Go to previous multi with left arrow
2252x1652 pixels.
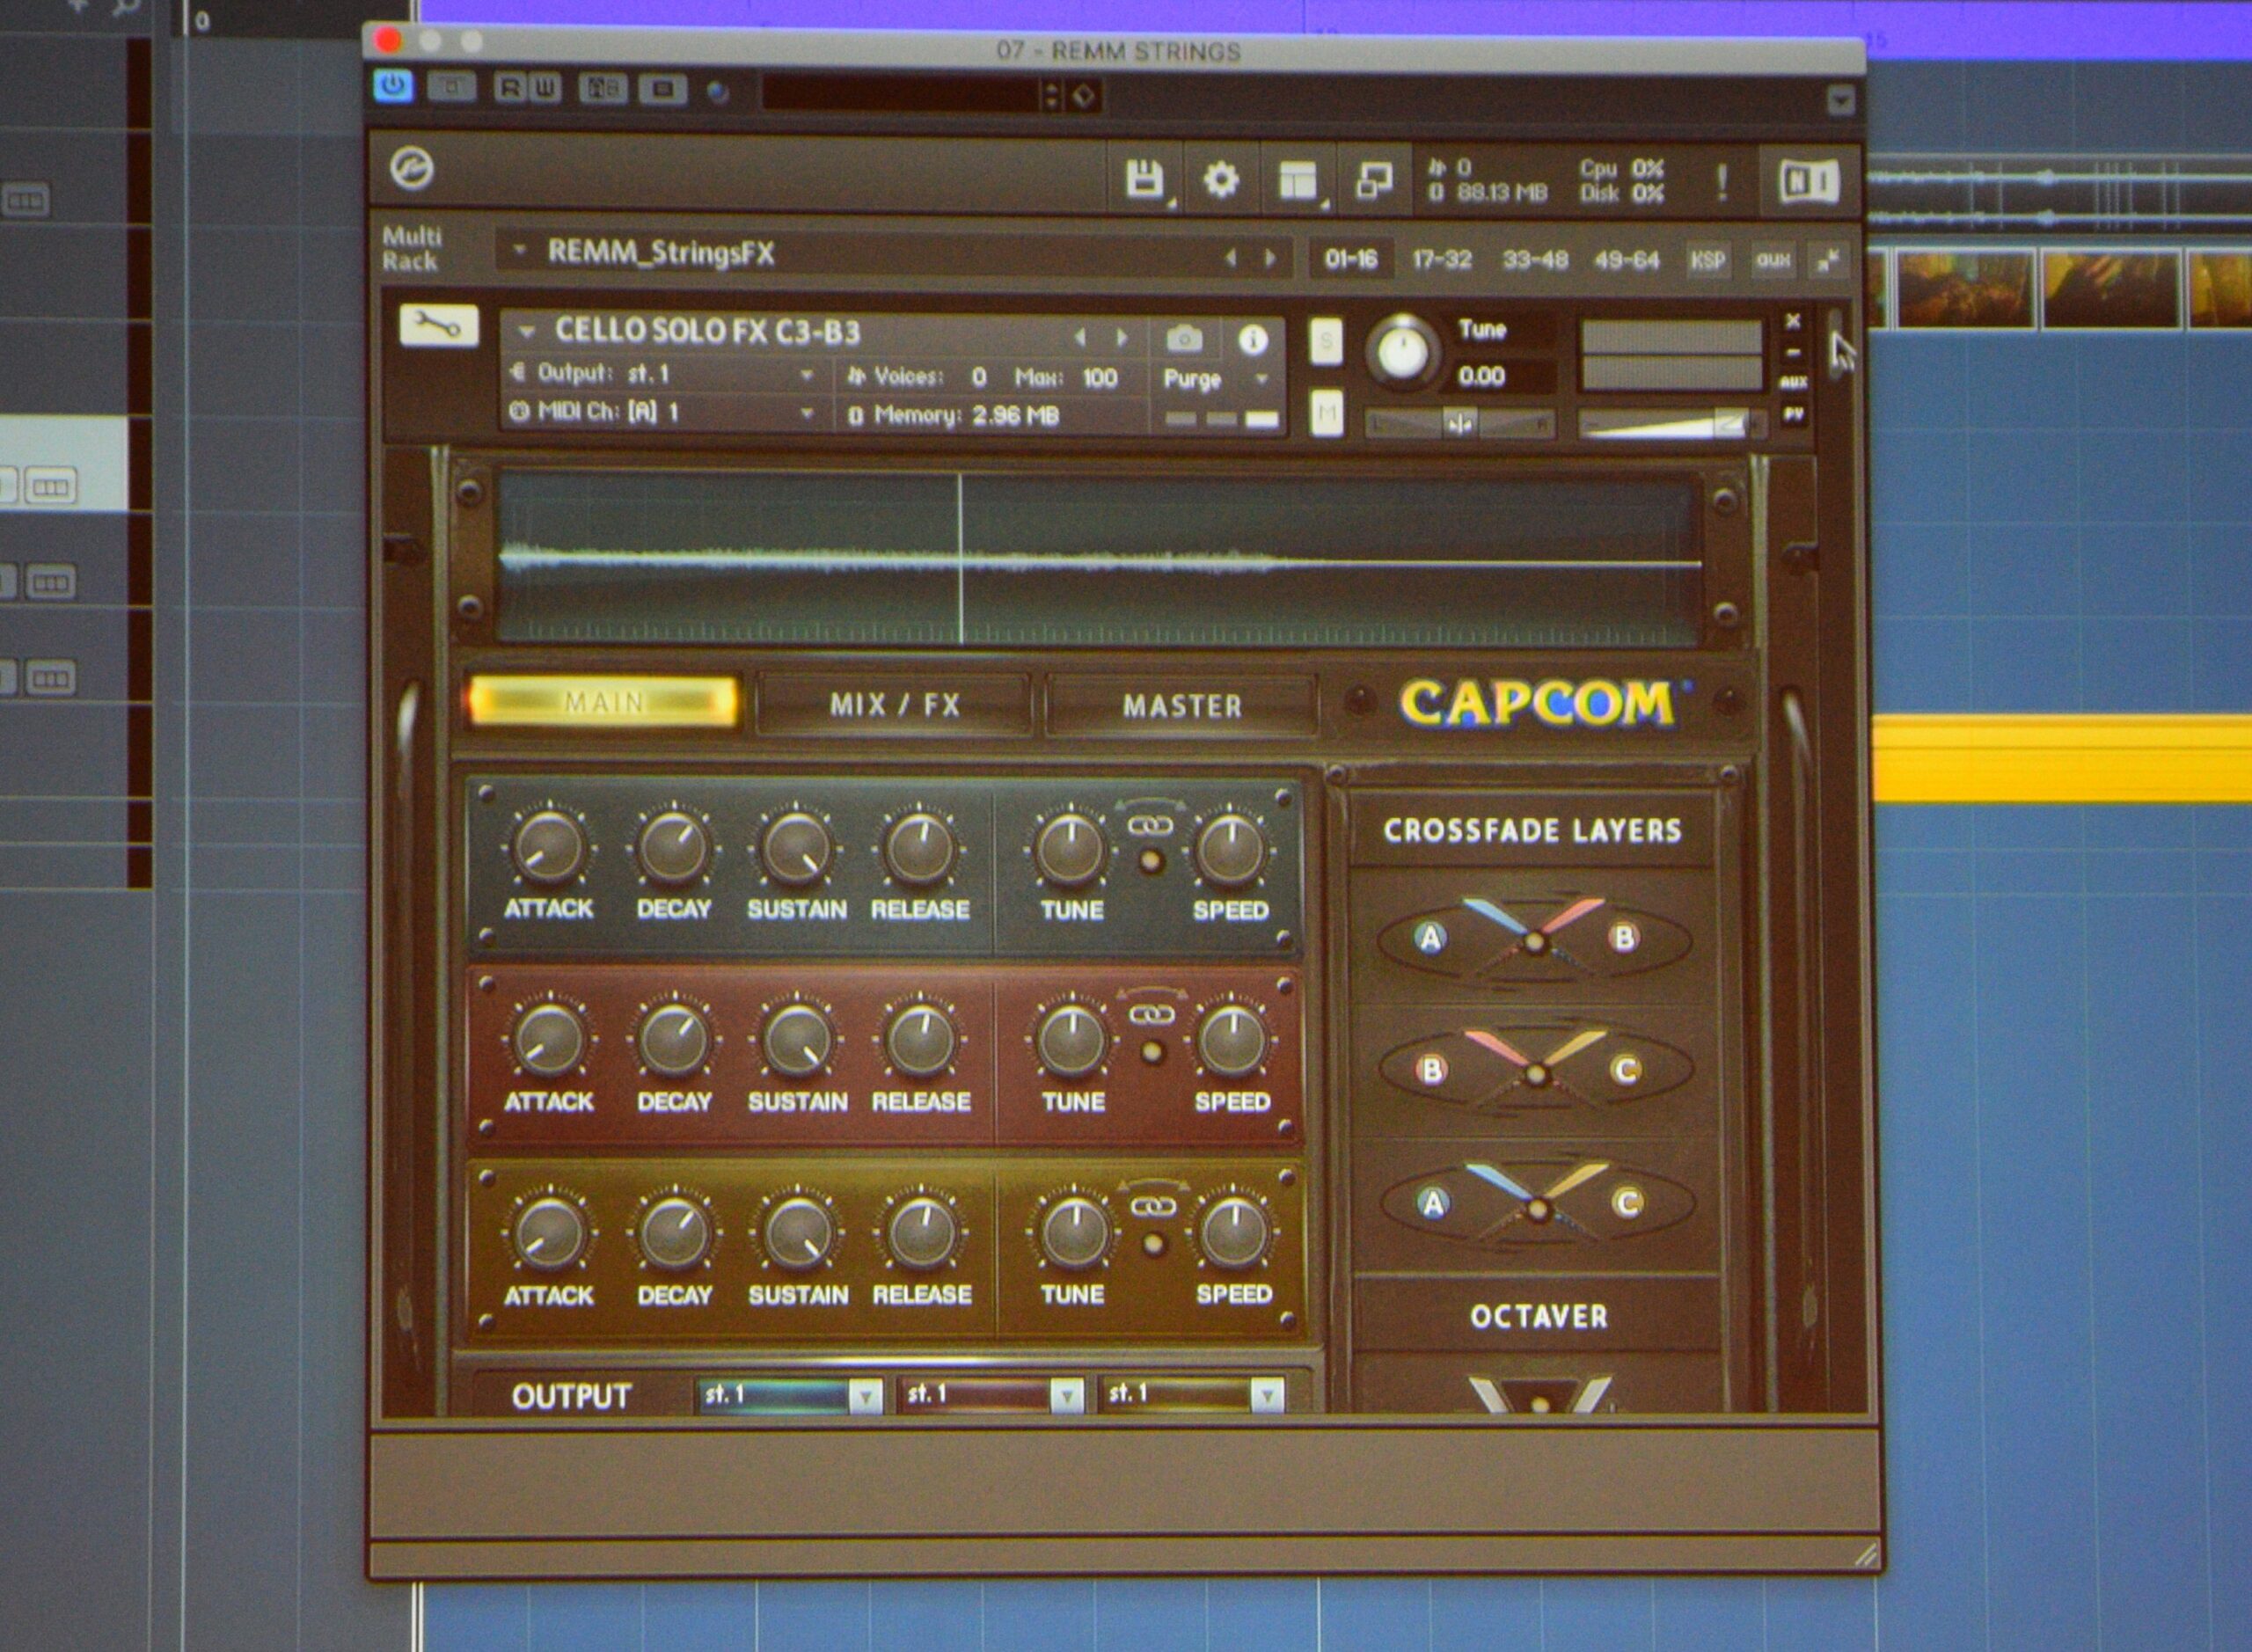point(1231,258)
